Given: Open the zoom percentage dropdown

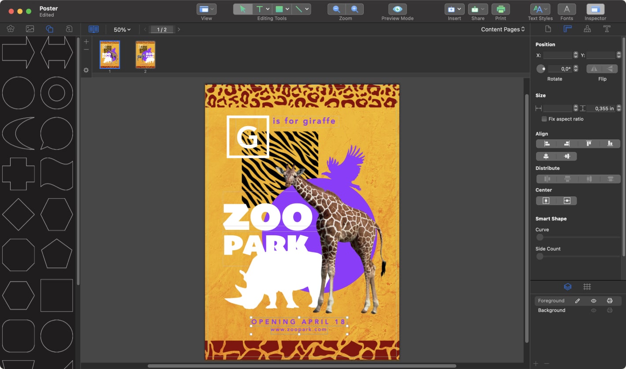Looking at the screenshot, I should pos(122,30).
